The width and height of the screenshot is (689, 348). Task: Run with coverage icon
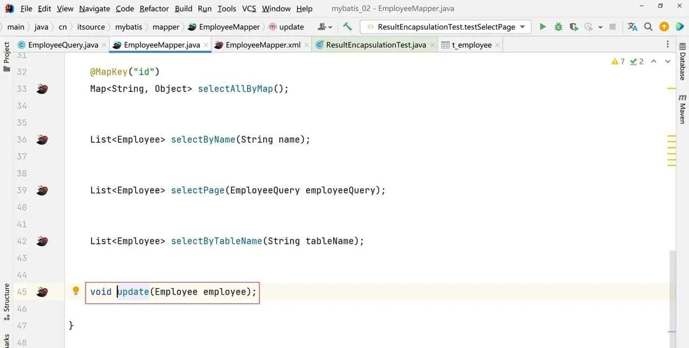click(x=574, y=26)
